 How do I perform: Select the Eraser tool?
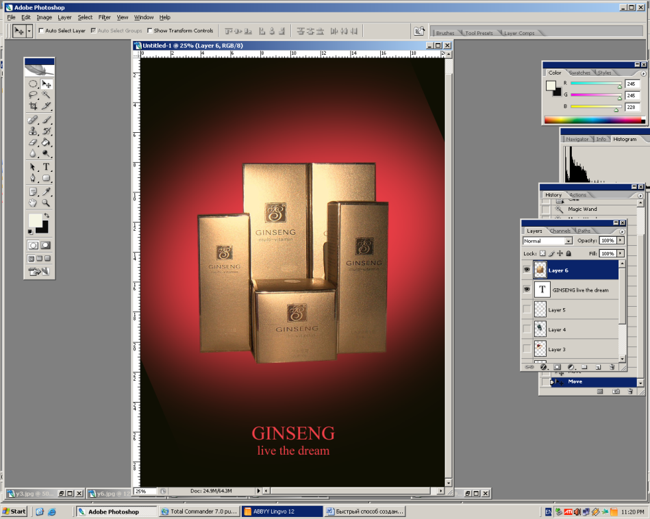[33, 142]
